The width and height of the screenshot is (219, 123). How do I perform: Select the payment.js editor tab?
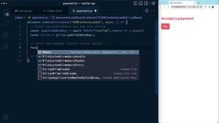click(x=84, y=11)
